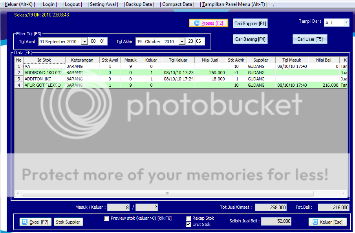
Task: Click the 08/10/10 17:23 Tgl Keluar cell
Action: point(178,73)
